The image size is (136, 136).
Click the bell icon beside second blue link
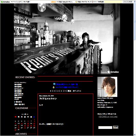[54, 87]
